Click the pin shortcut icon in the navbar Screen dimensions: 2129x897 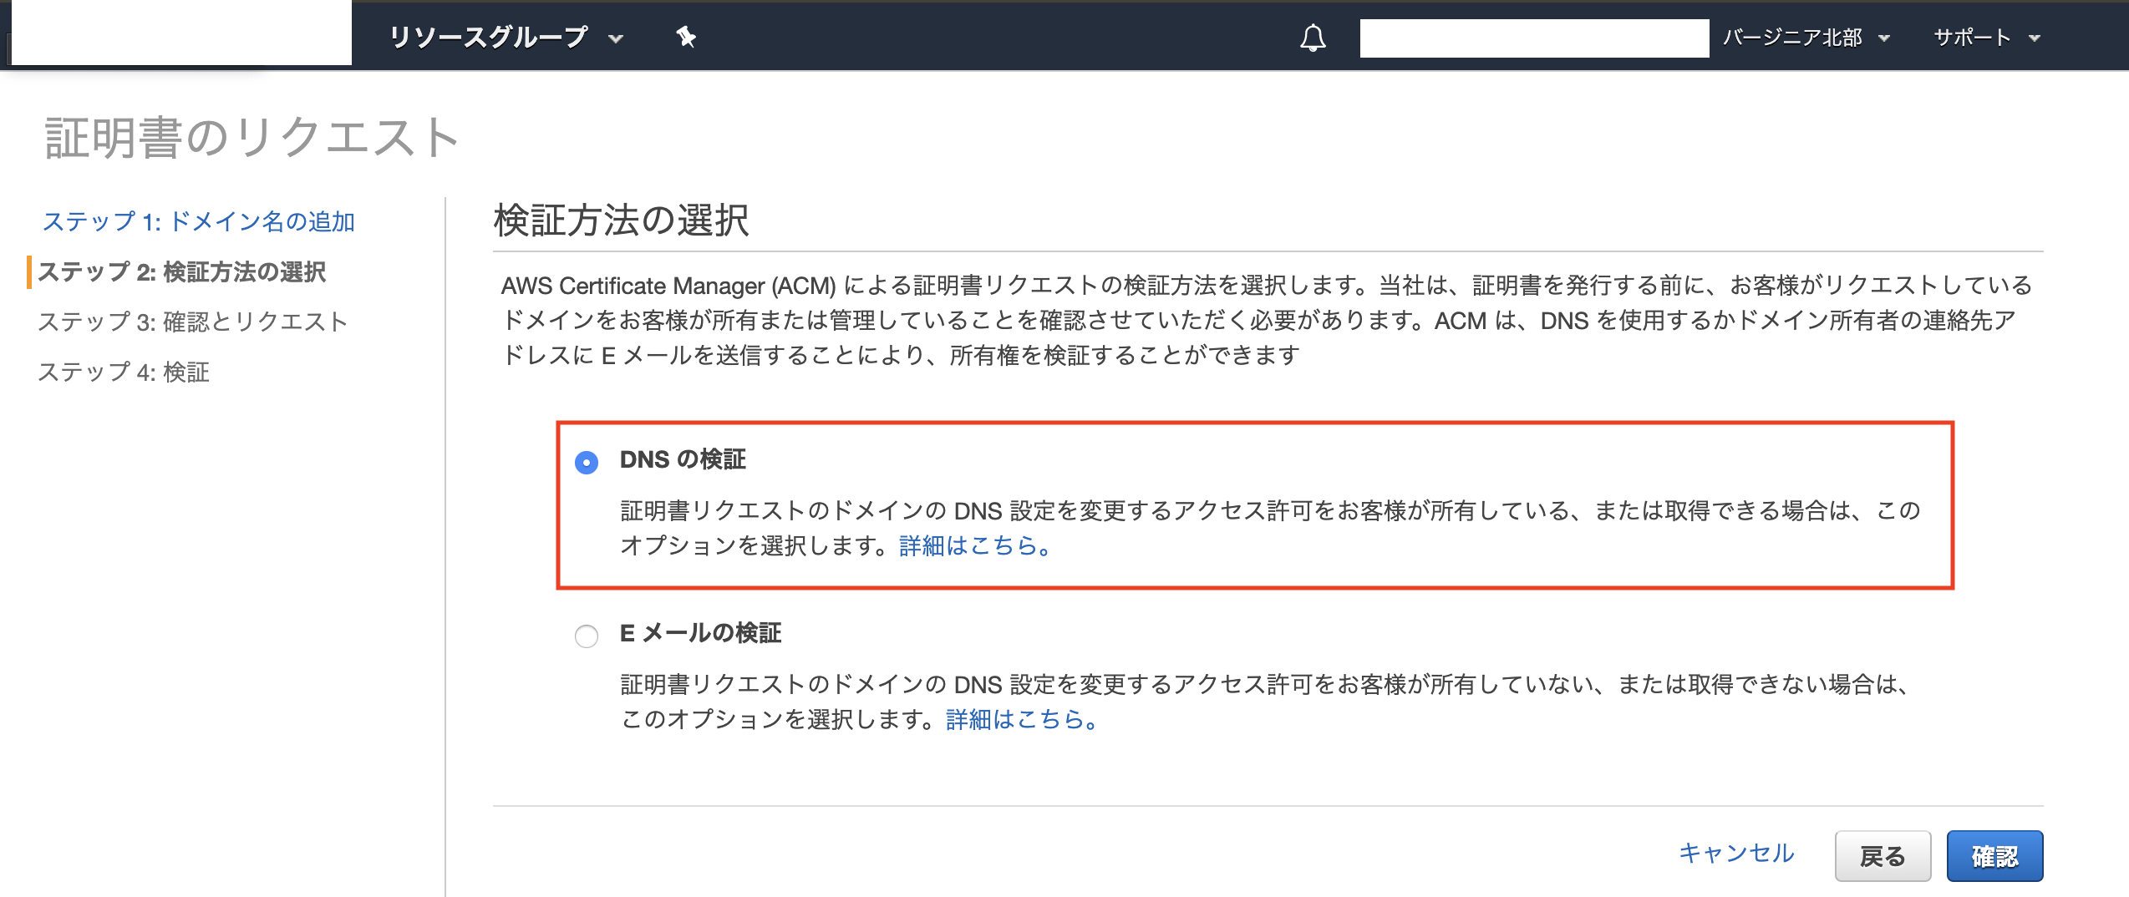tap(687, 38)
